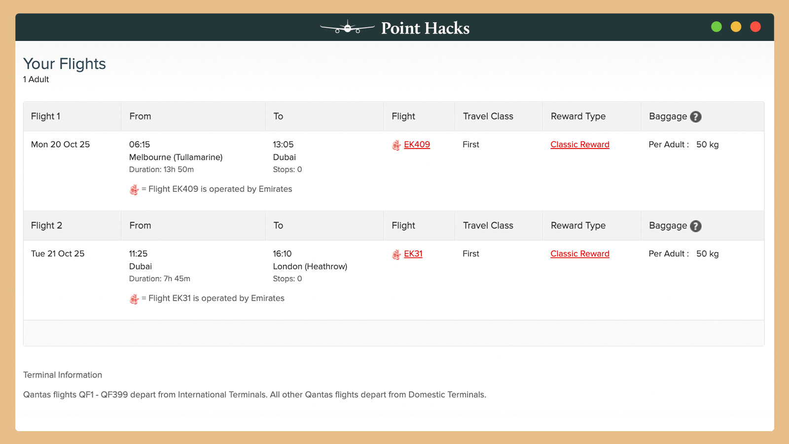Click the green window button

(717, 27)
